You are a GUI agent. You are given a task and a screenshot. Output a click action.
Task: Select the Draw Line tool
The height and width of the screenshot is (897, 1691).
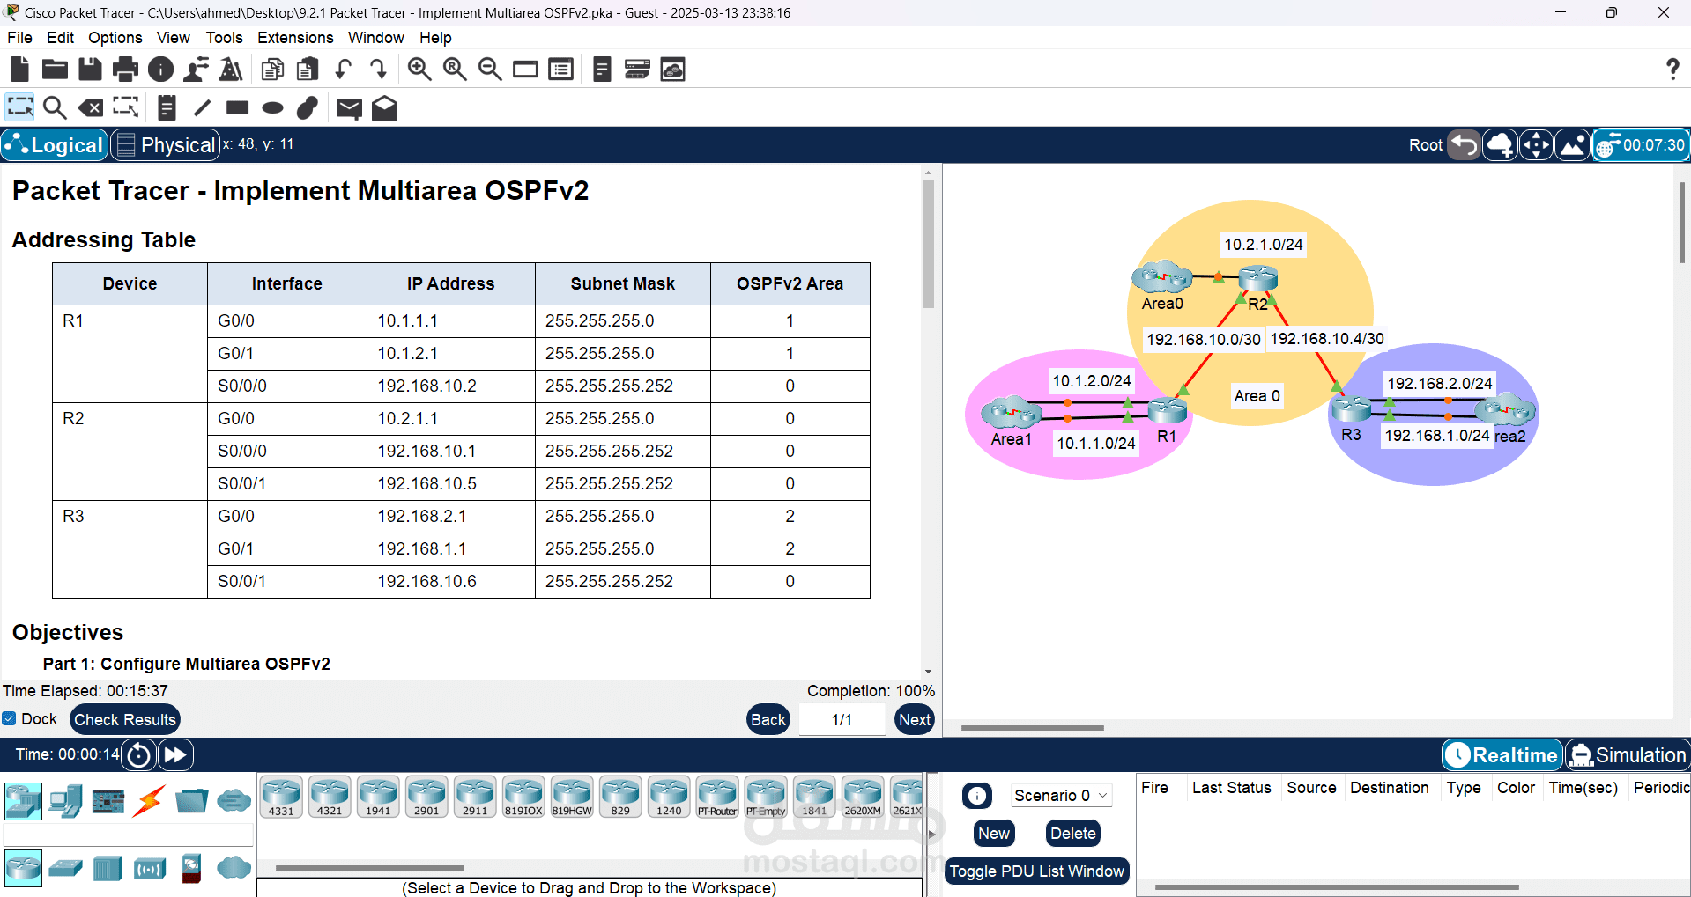(x=202, y=107)
